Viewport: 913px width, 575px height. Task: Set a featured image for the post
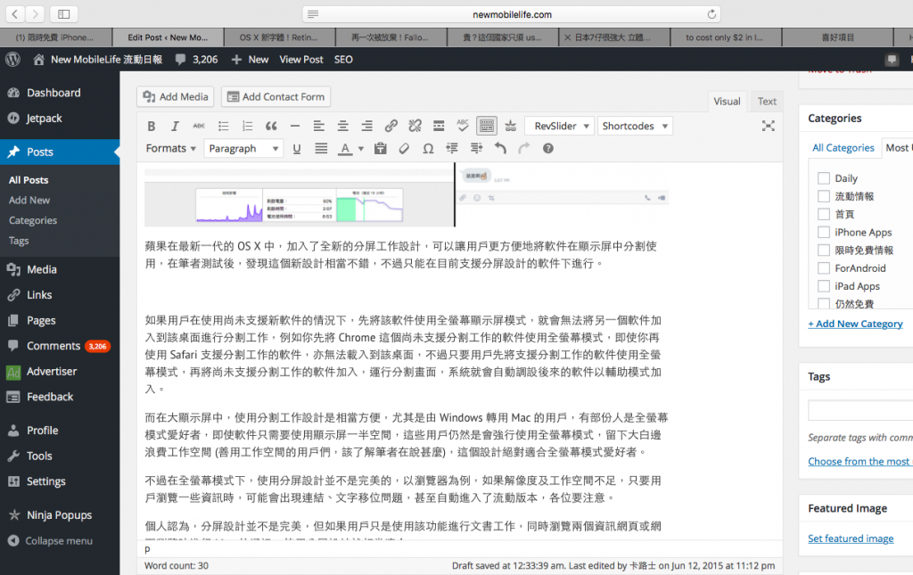pyautogui.click(x=851, y=538)
